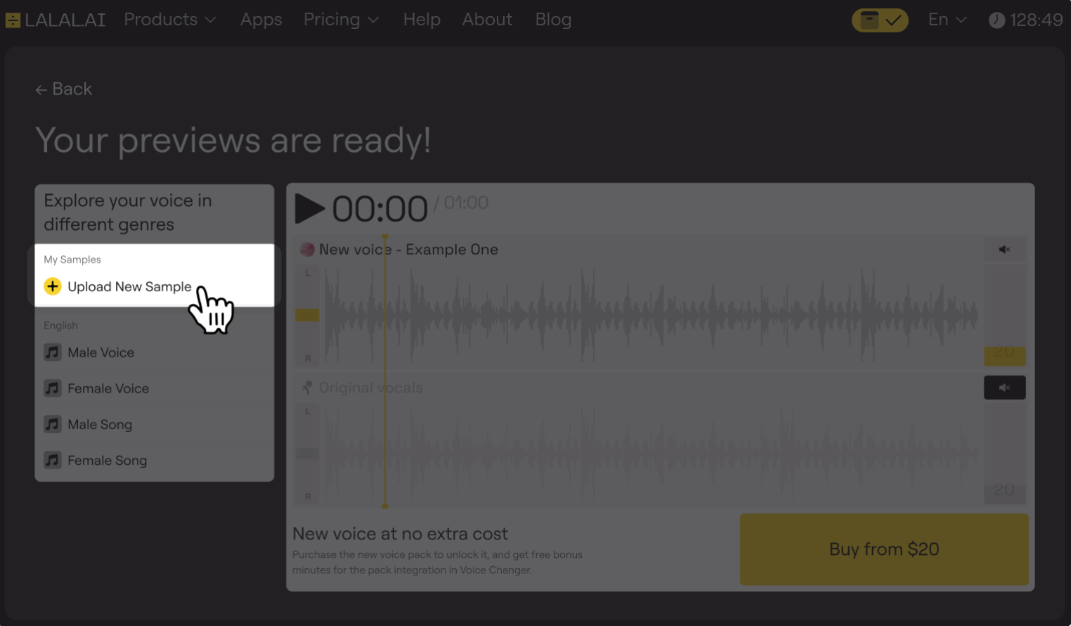Mute the New voice Example One track
Image resolution: width=1071 pixels, height=626 pixels.
(1004, 250)
